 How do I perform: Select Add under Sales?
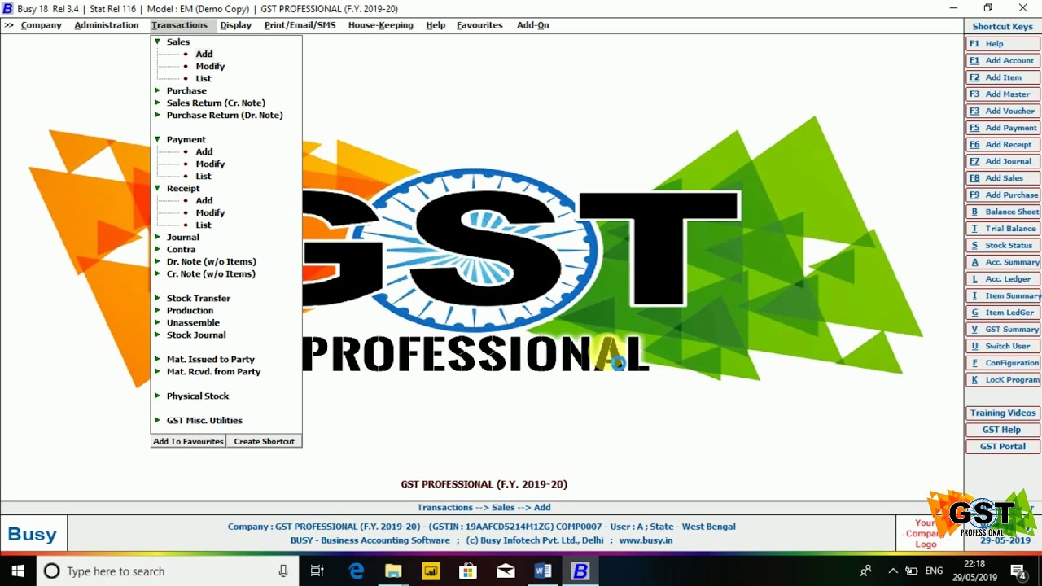click(204, 54)
